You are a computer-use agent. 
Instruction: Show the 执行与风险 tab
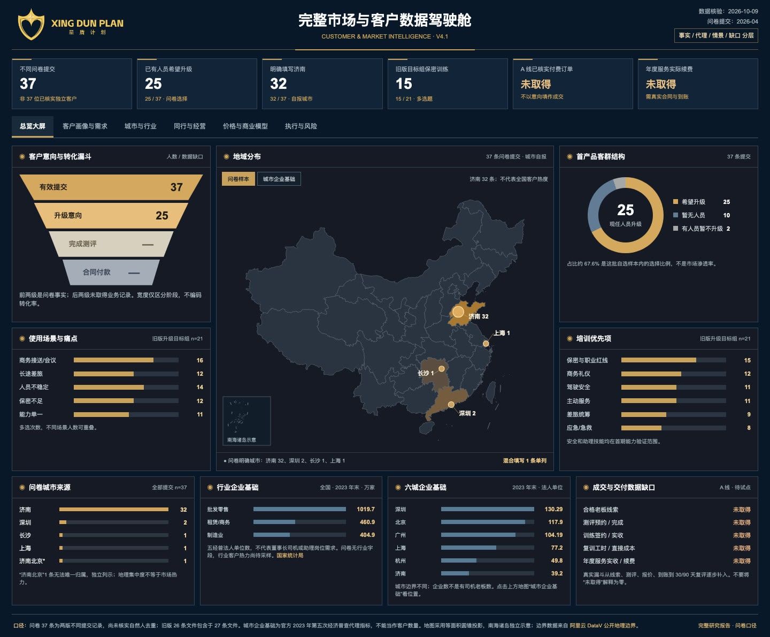point(301,126)
